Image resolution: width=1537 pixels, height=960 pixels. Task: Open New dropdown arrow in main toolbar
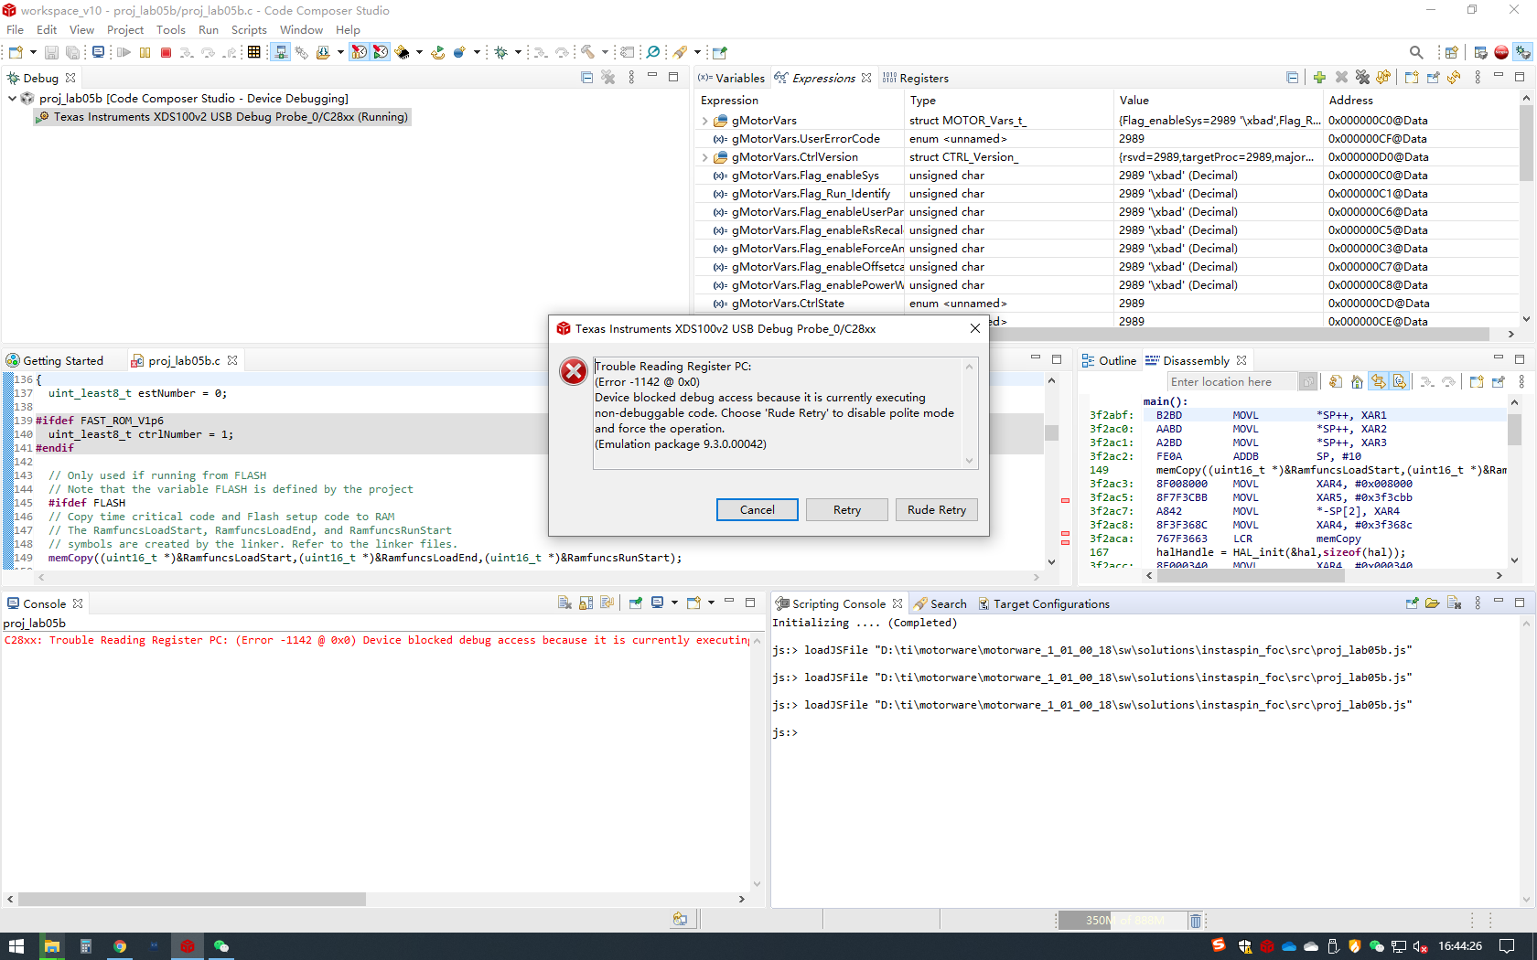33,53
